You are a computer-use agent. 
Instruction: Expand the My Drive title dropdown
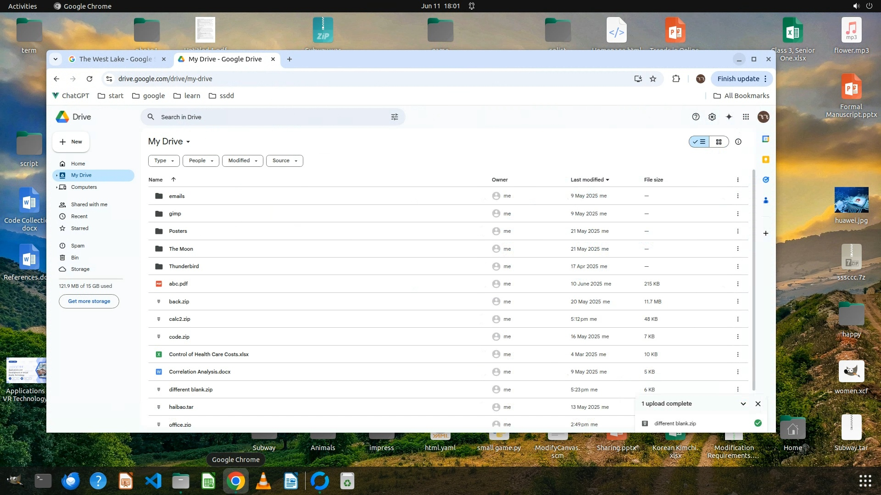coord(188,142)
